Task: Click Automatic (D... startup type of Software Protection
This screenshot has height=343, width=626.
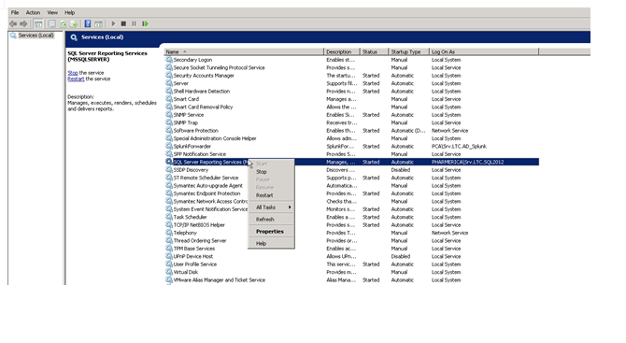Action: tap(408, 131)
